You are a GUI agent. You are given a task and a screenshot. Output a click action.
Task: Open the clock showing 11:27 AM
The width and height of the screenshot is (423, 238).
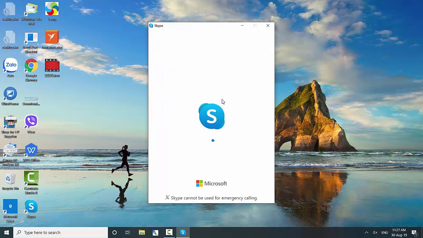[x=399, y=232]
